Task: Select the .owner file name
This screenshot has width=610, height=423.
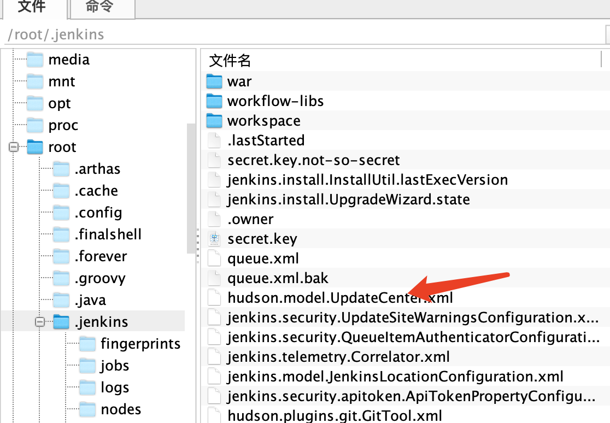Action: tap(250, 219)
